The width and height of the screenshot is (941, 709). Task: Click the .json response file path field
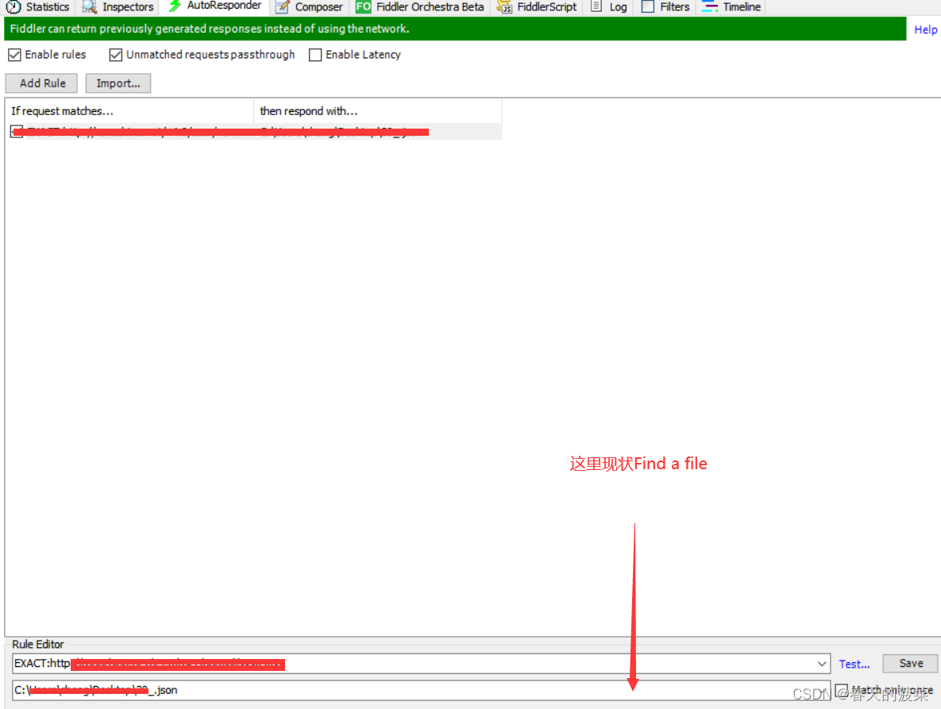click(422, 690)
